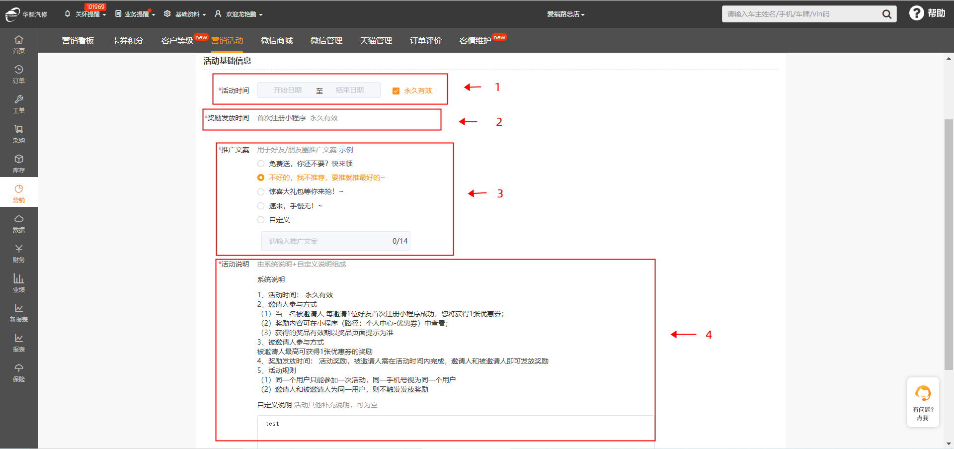Image resolution: width=954 pixels, height=449 pixels.
Task: Switch to the 天猫管理 tab
Action: click(x=376, y=40)
